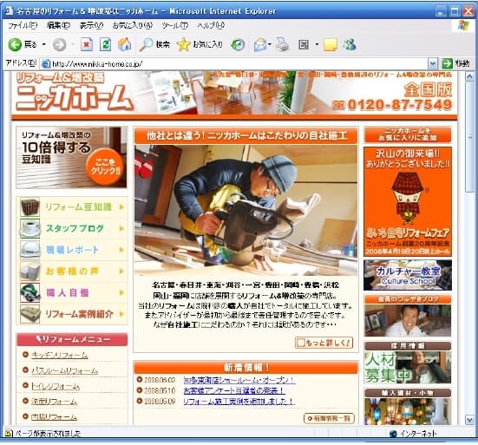Click the ニッカホーム header logo
This screenshot has height=445, width=478.
[75, 92]
